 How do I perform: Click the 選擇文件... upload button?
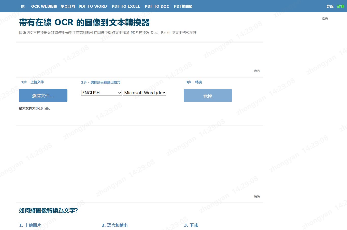coord(43,96)
